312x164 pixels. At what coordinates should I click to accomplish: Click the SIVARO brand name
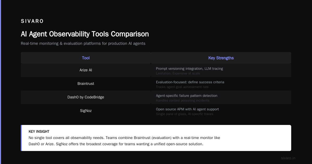[x=32, y=21]
